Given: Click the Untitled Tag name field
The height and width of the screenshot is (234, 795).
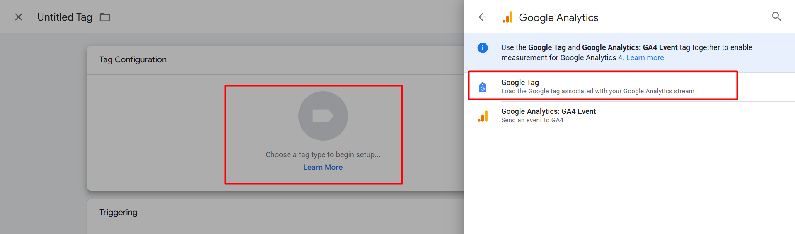Looking at the screenshot, I should [x=65, y=17].
